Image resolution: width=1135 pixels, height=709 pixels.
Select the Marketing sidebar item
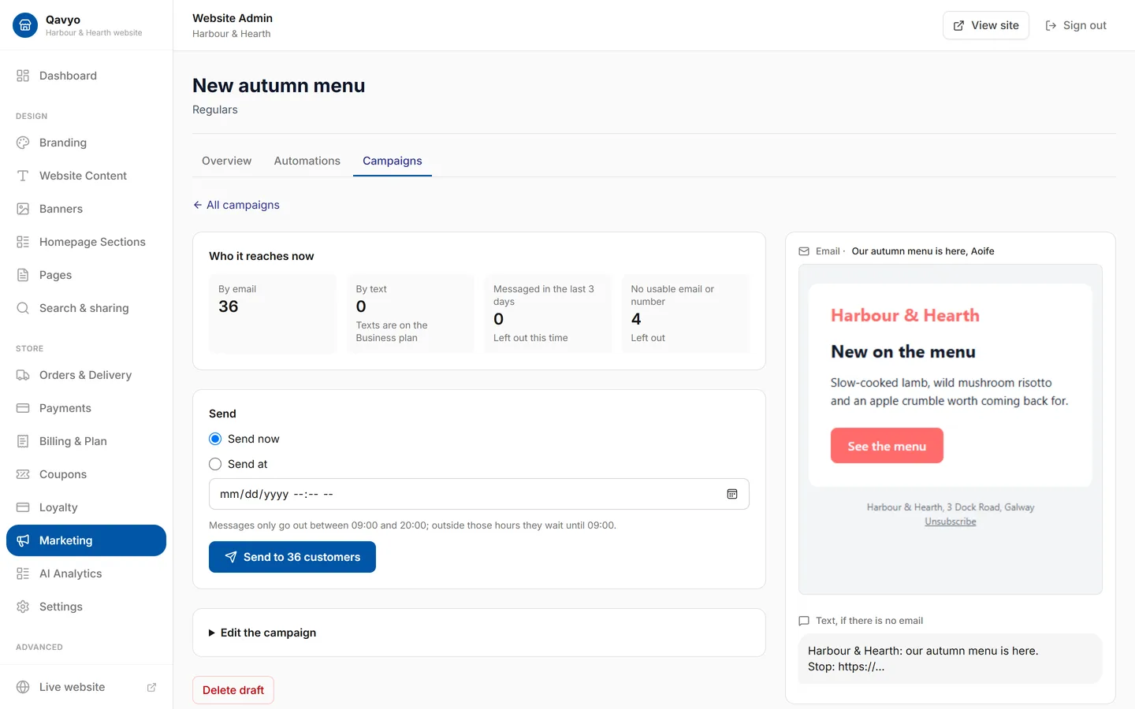[x=86, y=540]
